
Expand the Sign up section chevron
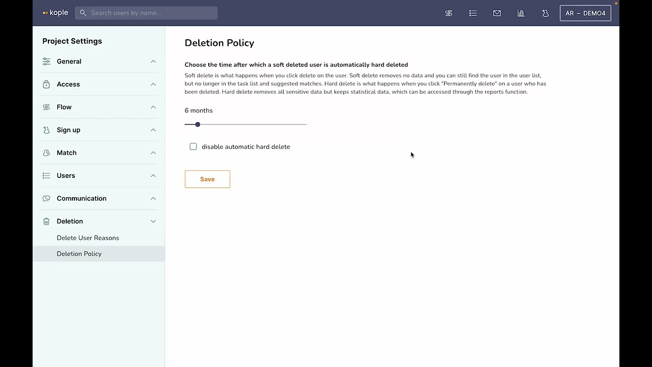[153, 130]
